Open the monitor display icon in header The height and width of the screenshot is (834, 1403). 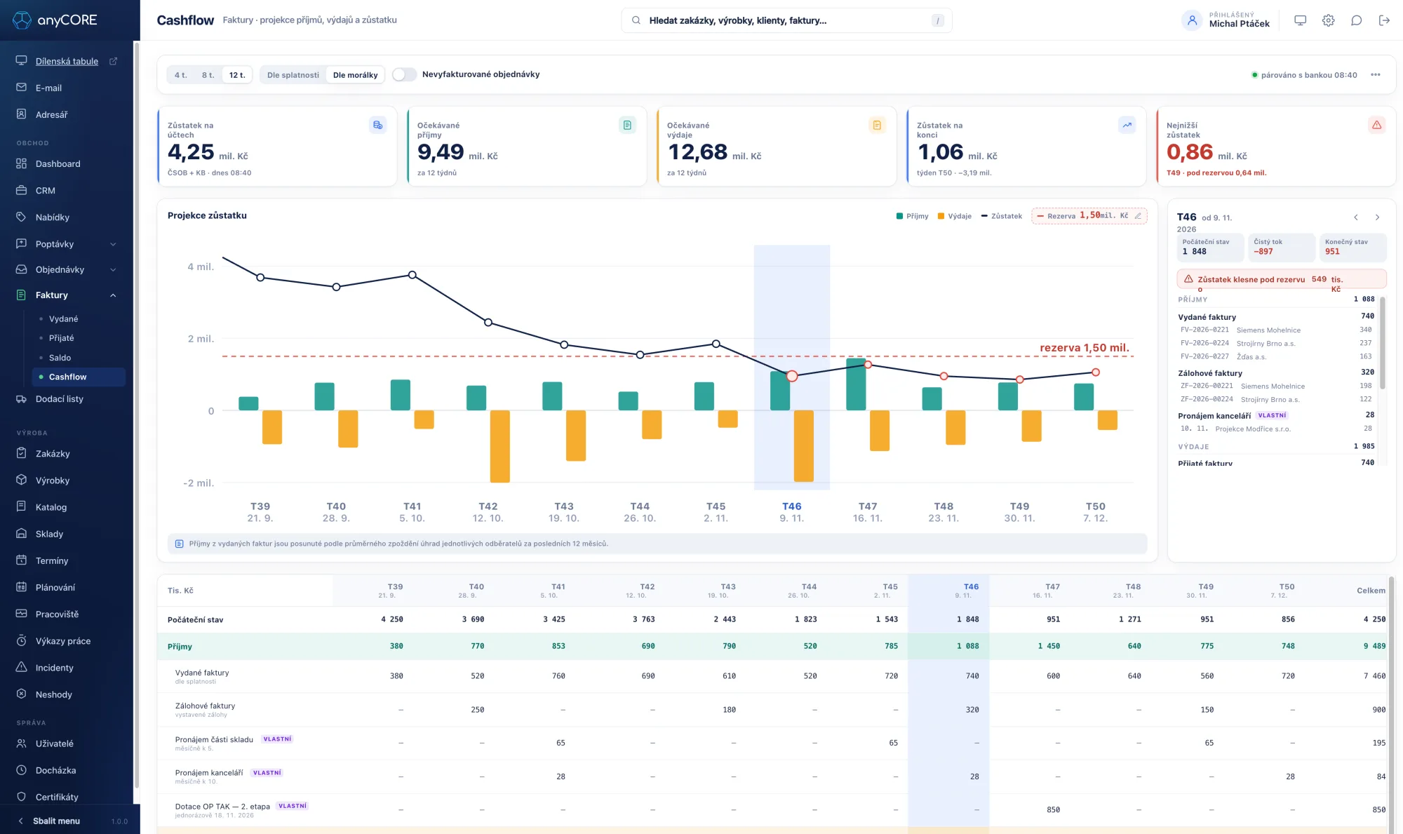pyautogui.click(x=1300, y=20)
